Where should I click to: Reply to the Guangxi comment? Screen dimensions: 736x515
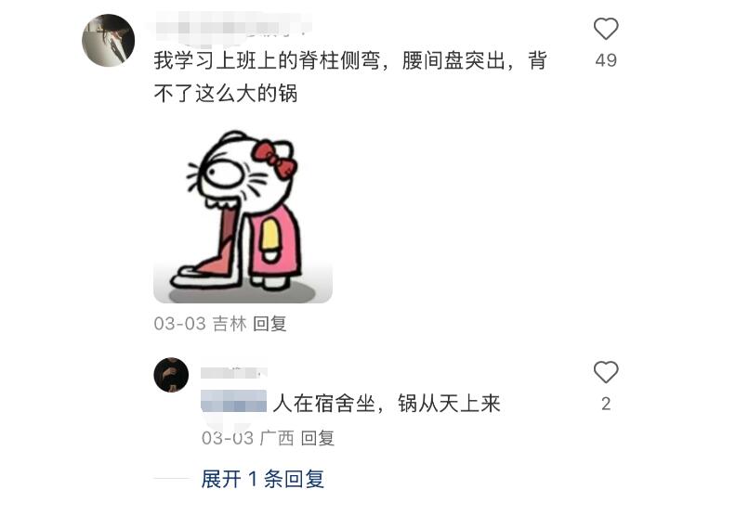coord(317,438)
